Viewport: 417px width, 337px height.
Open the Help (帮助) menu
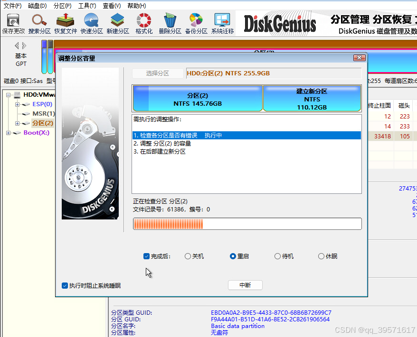coord(136,6)
